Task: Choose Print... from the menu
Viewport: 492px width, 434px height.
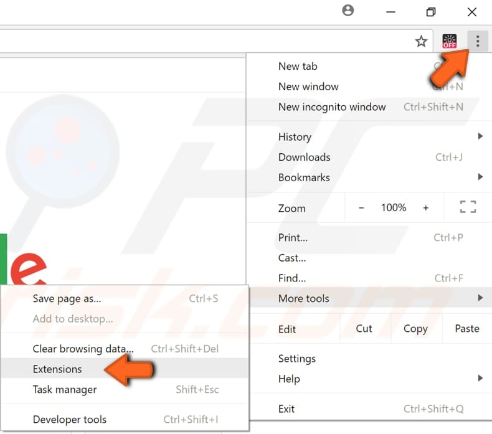Action: (369, 238)
